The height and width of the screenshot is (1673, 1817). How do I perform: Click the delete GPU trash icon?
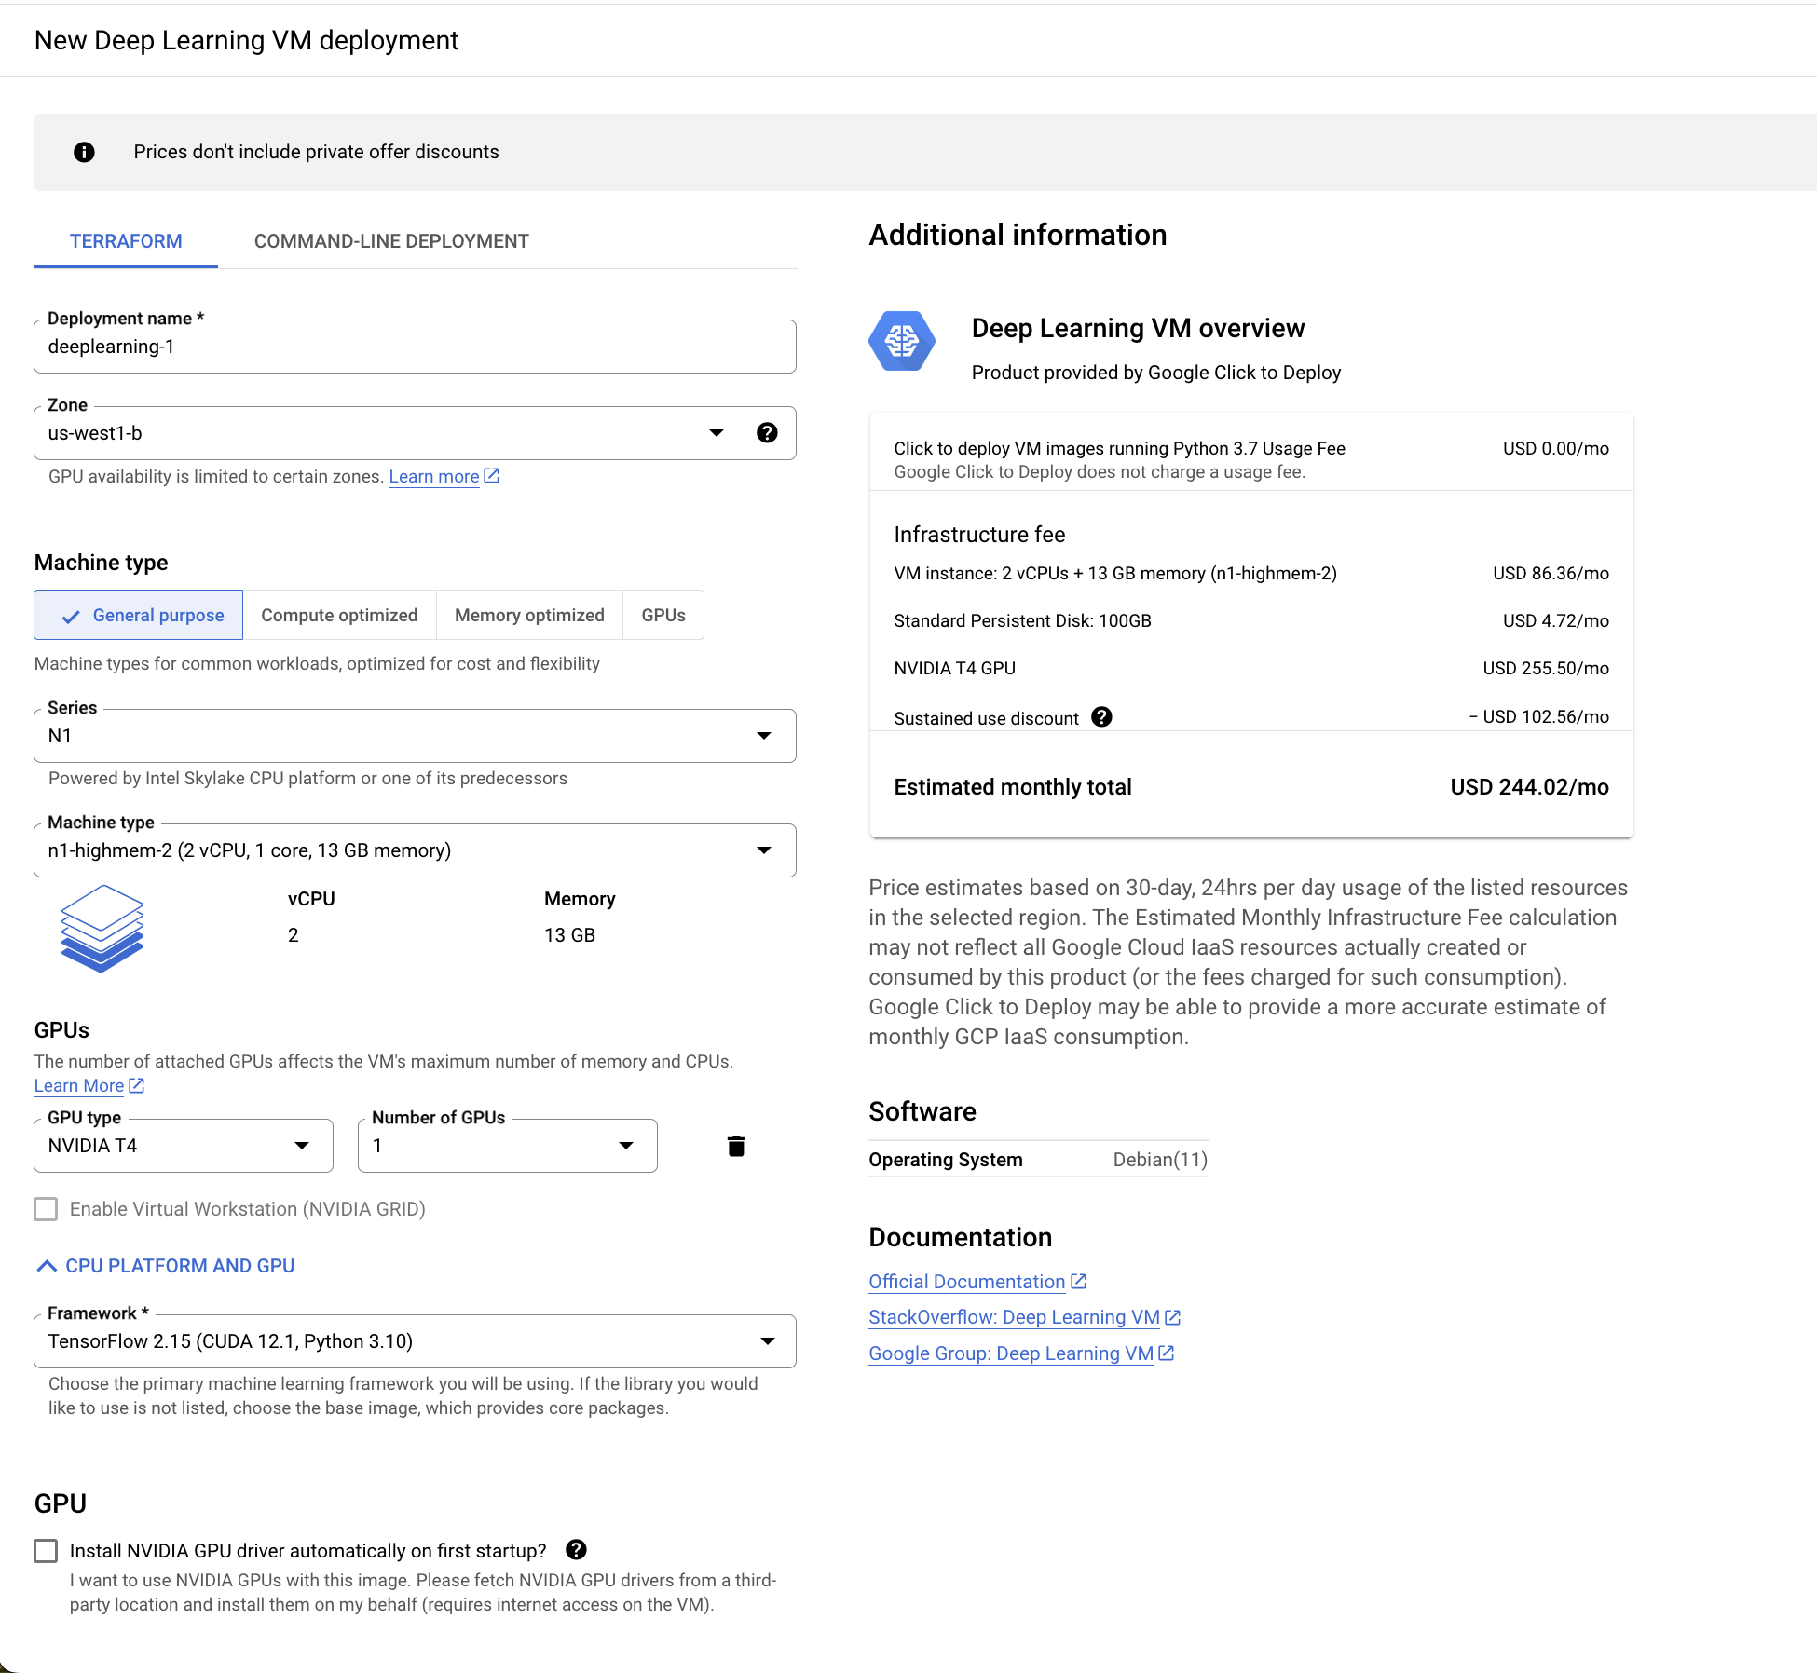click(x=736, y=1146)
